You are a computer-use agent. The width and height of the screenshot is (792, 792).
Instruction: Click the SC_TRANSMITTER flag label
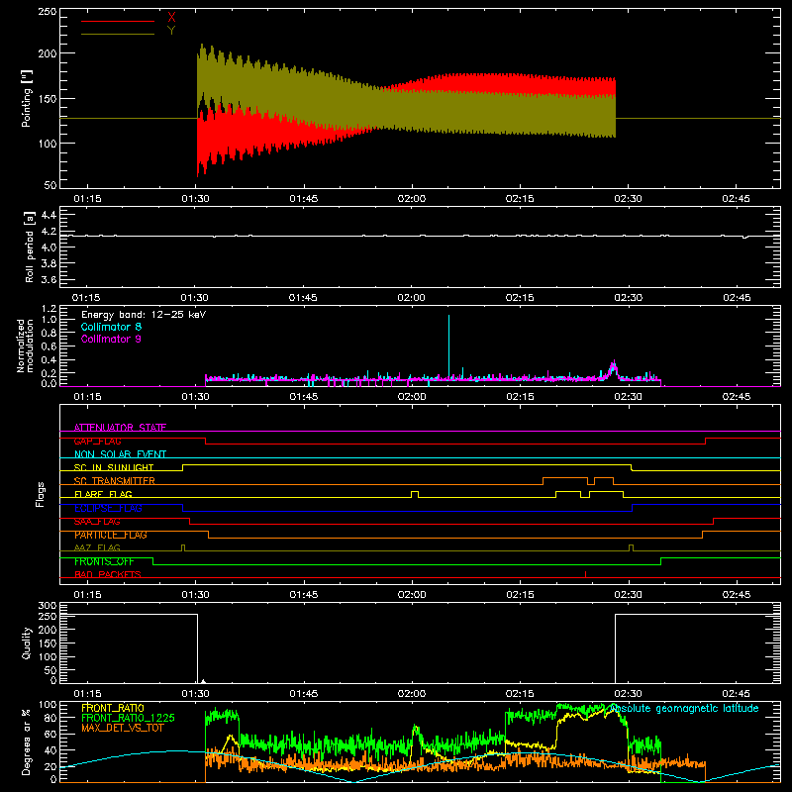point(115,481)
